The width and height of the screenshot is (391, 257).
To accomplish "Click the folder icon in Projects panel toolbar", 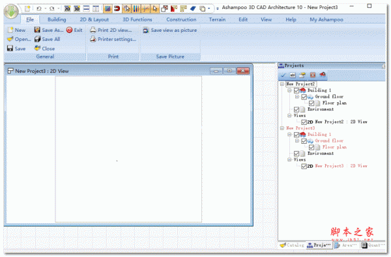I will (x=302, y=75).
